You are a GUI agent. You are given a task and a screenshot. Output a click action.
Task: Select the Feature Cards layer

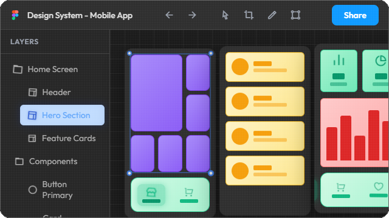[69, 139]
